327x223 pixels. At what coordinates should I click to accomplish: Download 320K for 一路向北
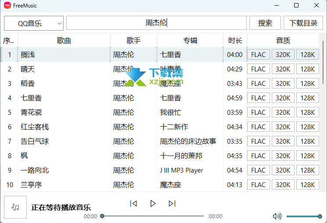(283, 170)
